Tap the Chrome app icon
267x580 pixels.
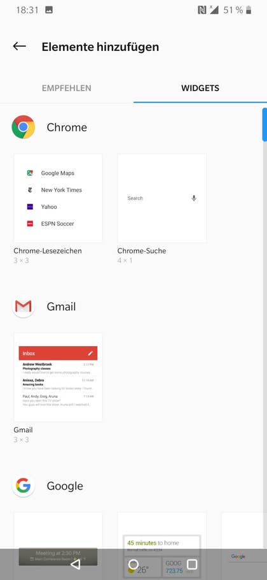tap(24, 127)
